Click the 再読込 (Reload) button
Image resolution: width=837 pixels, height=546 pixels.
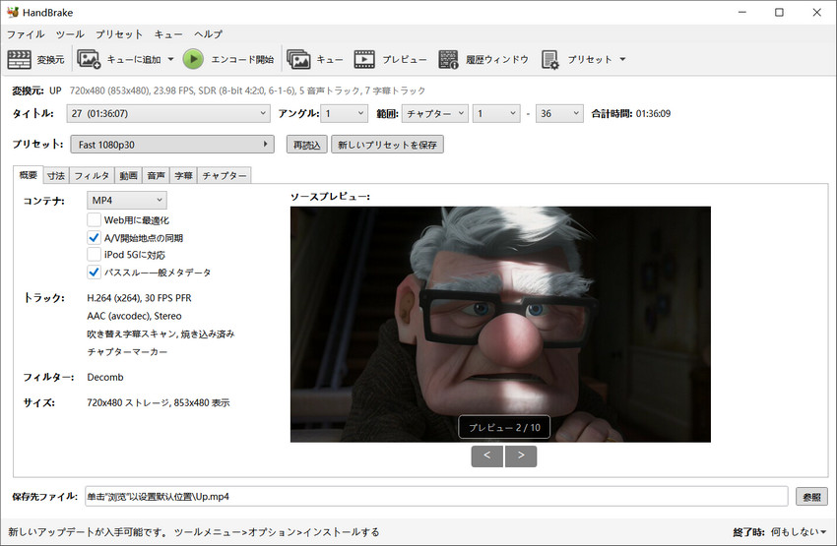(x=307, y=145)
